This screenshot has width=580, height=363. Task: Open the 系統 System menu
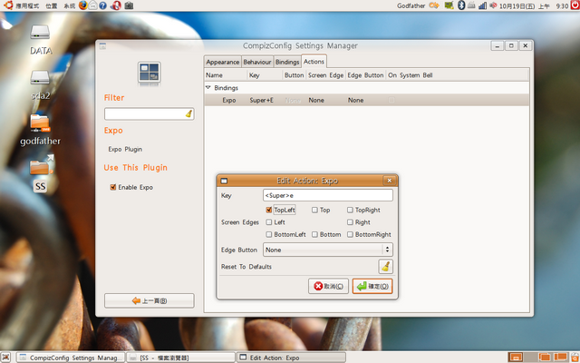[x=69, y=6]
